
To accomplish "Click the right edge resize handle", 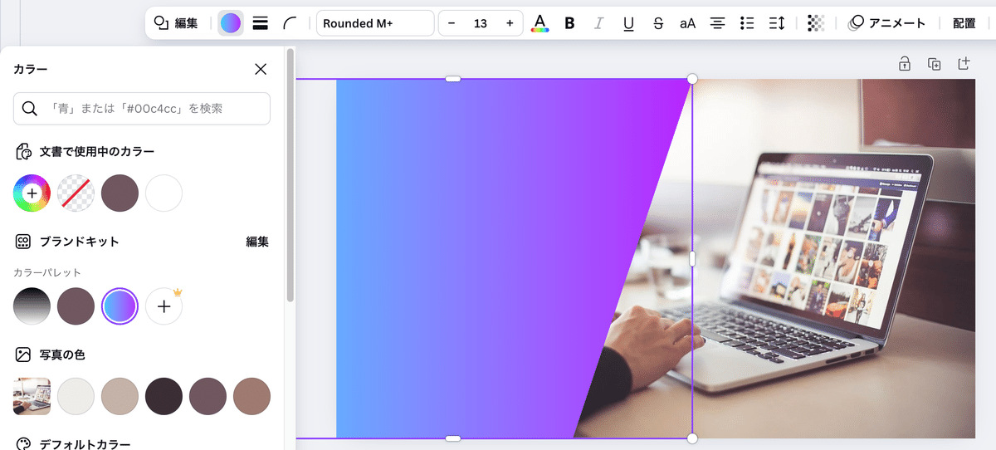I will [x=692, y=259].
